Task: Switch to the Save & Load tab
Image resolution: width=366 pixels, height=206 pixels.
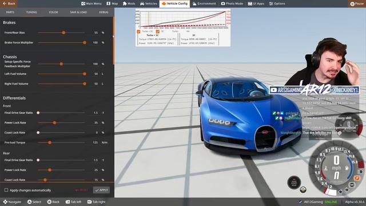Action: click(x=78, y=12)
